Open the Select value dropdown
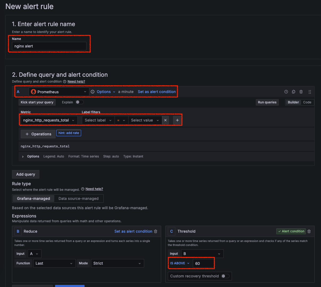The width and height of the screenshot is (321, 287). coord(145,120)
